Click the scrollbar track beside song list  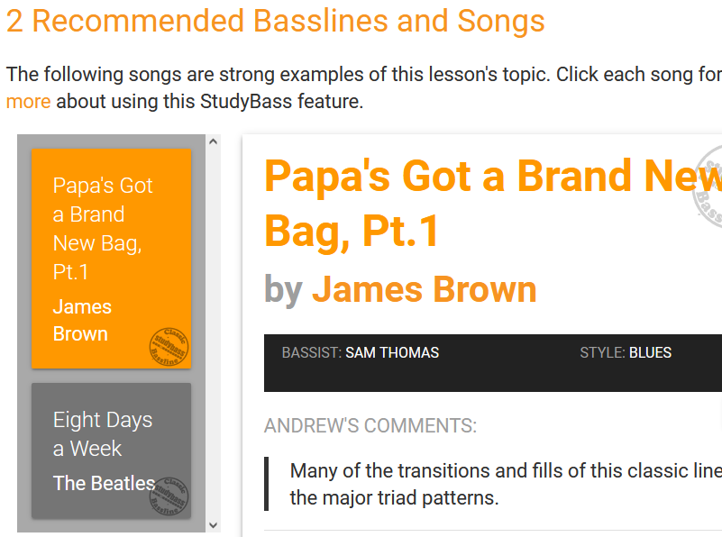point(213,333)
